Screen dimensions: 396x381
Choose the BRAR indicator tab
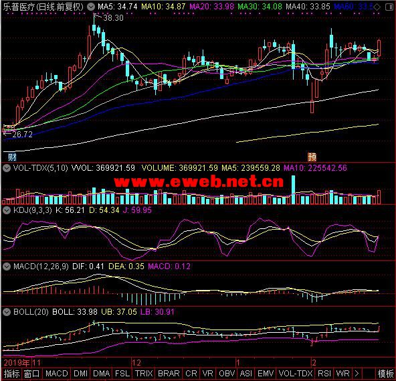click(169, 374)
